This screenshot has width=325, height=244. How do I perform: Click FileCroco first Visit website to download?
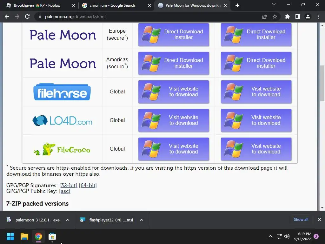pos(174,149)
